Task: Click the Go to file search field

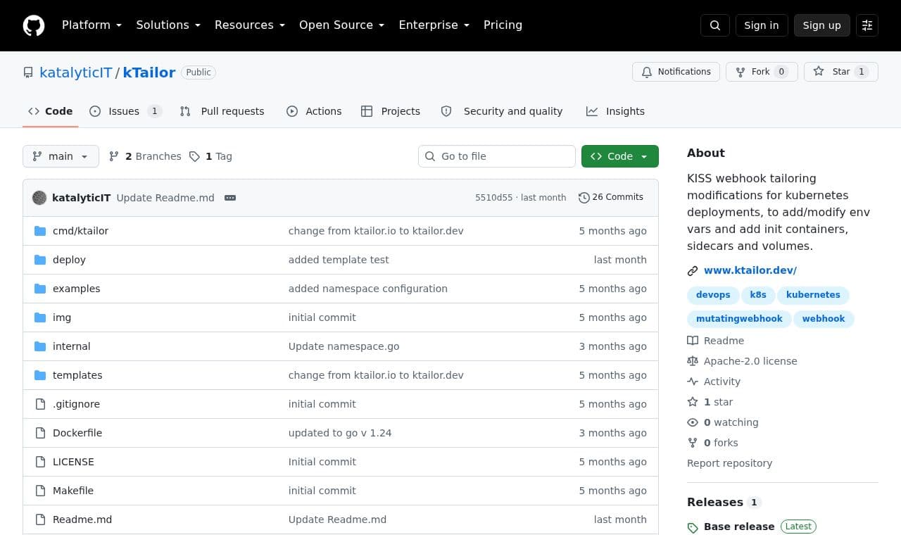Action: point(497,156)
